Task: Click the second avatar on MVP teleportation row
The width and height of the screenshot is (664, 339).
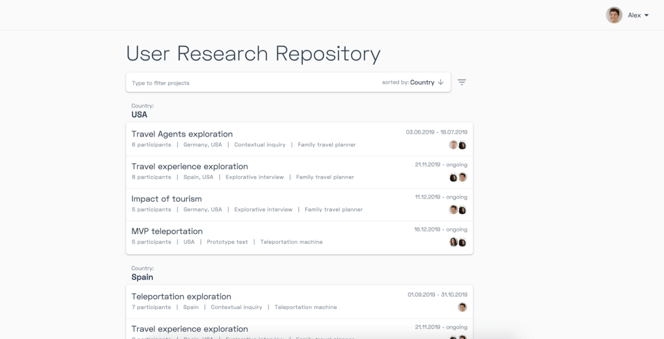Action: (462, 242)
